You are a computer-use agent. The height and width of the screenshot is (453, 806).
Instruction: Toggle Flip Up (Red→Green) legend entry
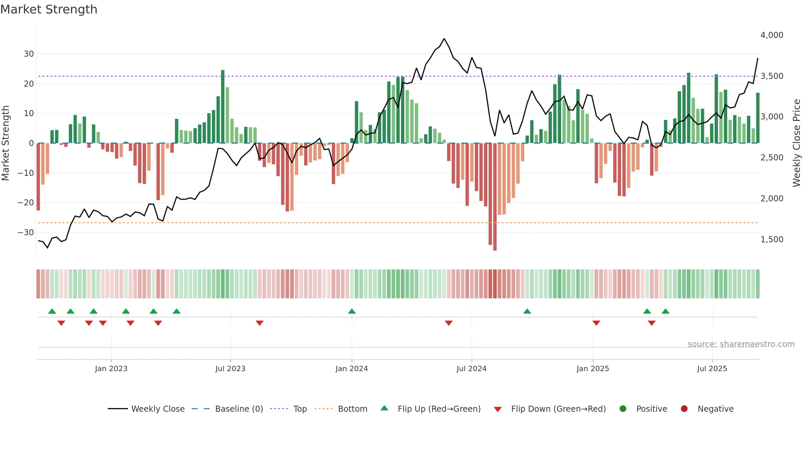(431, 409)
